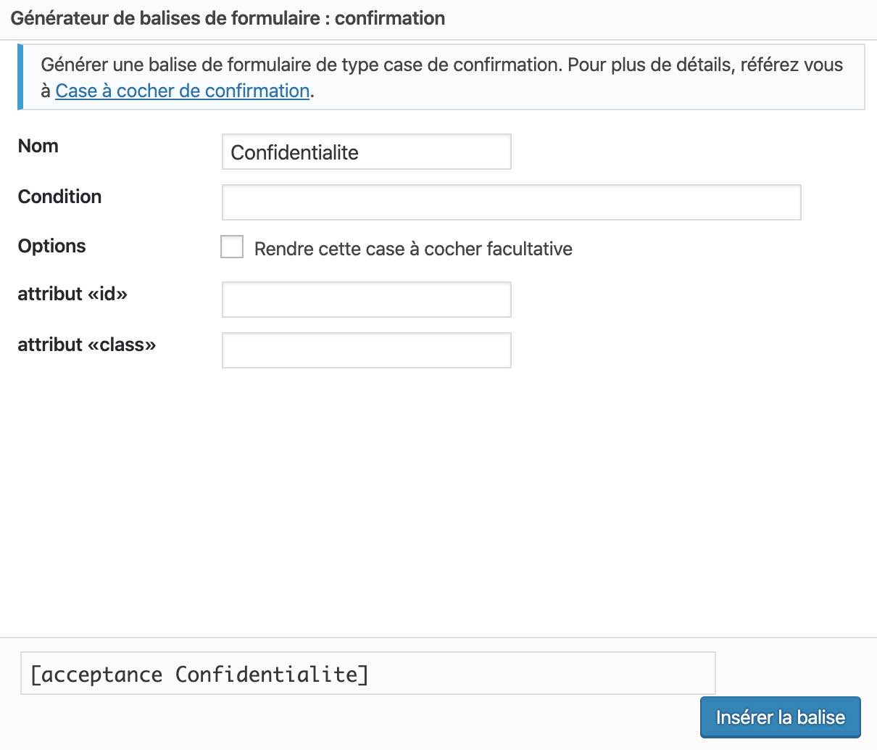Click the 'attribut «id»' input field

[366, 299]
